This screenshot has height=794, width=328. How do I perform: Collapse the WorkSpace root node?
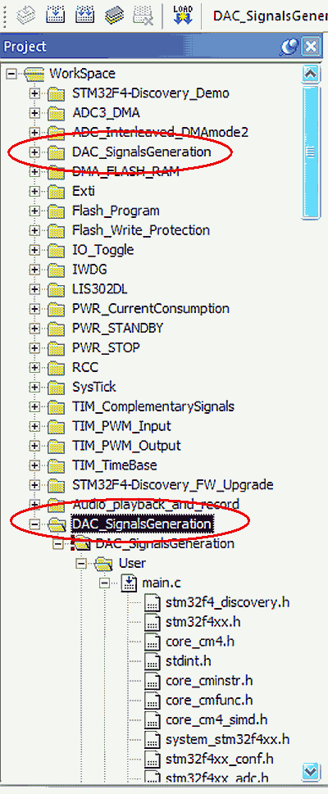11,74
